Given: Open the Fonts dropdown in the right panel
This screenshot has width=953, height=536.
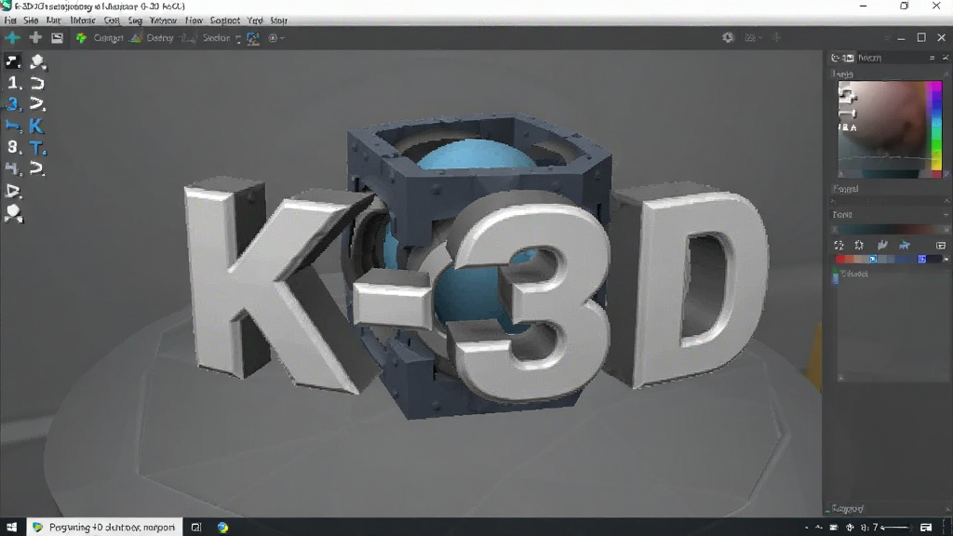Looking at the screenshot, I should (x=946, y=215).
